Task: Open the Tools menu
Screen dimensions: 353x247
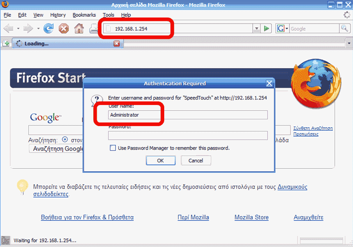Action: click(x=108, y=15)
